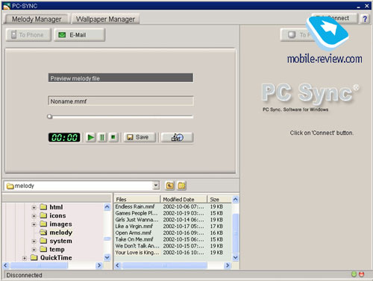The width and height of the screenshot is (373, 281).
Task: Click the 2002-10-06 date of Endless Rain
Action: pyautogui.click(x=184, y=206)
